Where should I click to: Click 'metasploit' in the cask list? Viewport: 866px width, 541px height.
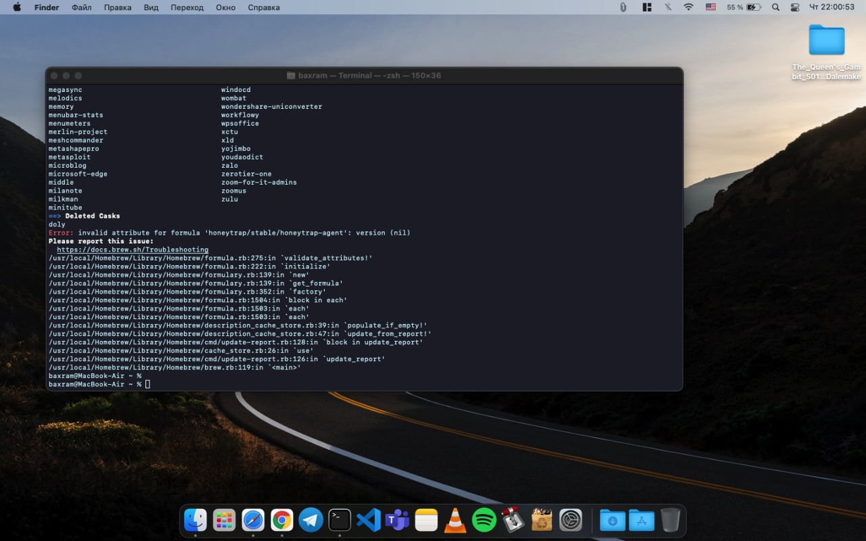point(70,157)
